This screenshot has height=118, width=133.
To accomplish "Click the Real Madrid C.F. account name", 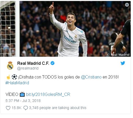I will click(x=33, y=63).
